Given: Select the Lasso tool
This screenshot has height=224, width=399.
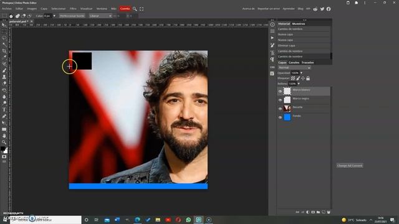Looking at the screenshot, I should [4, 38].
